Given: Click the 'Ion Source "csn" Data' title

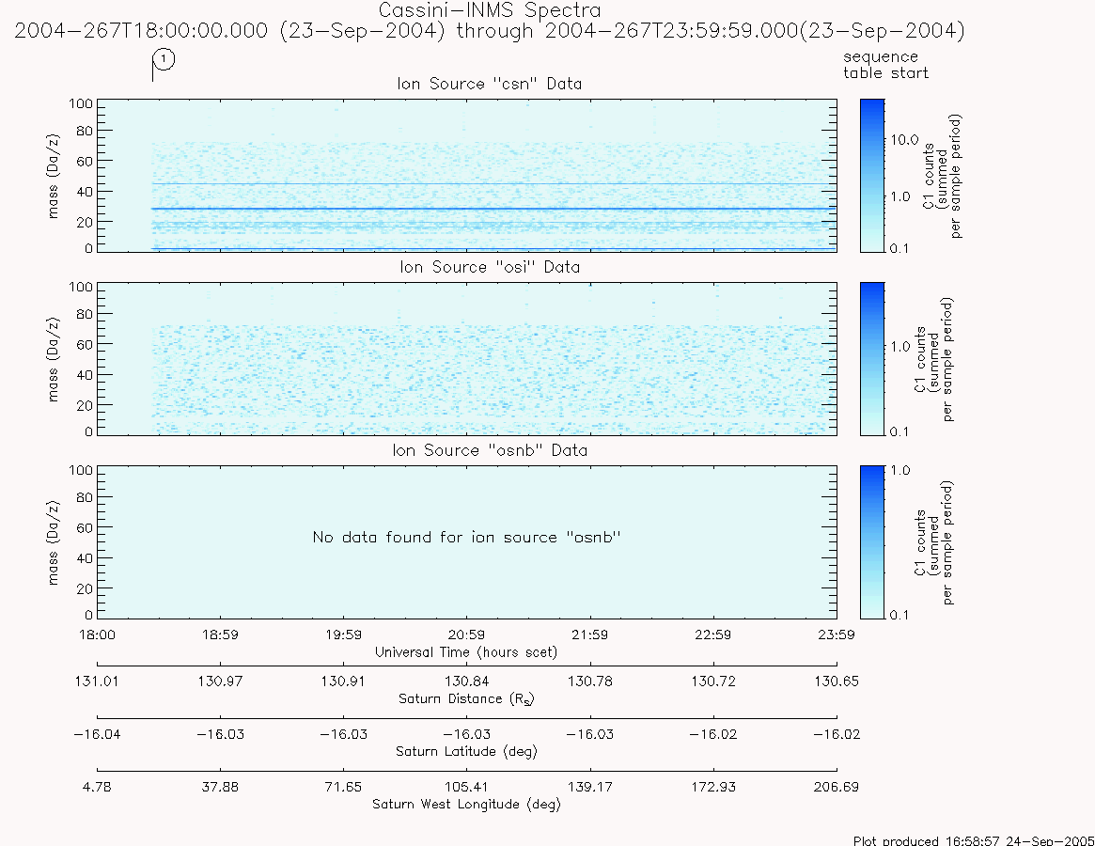Looking at the screenshot, I should [x=490, y=84].
